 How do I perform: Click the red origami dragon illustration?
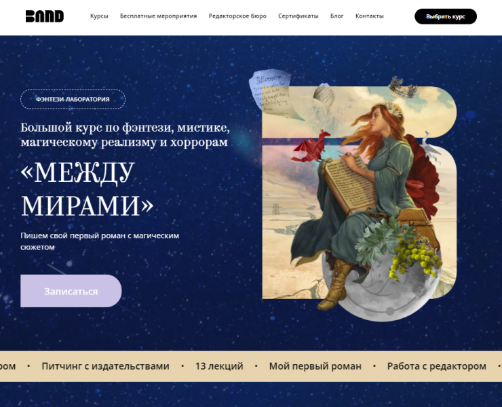tap(311, 147)
